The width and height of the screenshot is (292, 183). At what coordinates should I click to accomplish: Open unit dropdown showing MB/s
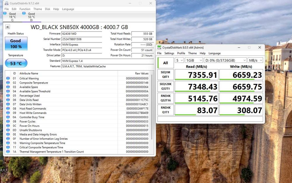tap(255, 60)
